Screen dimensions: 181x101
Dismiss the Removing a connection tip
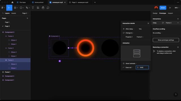178,47
